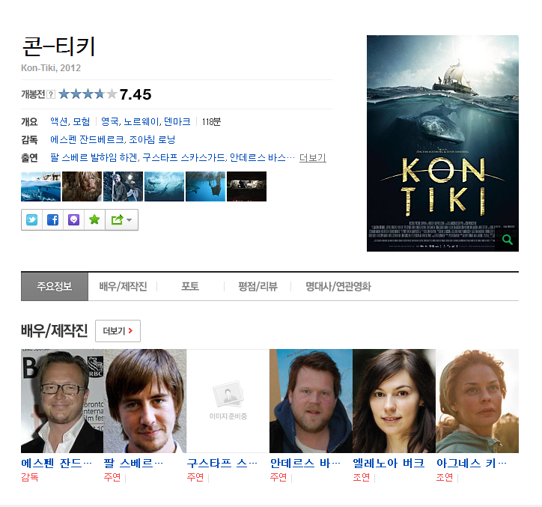Share the movie on Facebook
This screenshot has height=507, width=542.
tap(53, 219)
